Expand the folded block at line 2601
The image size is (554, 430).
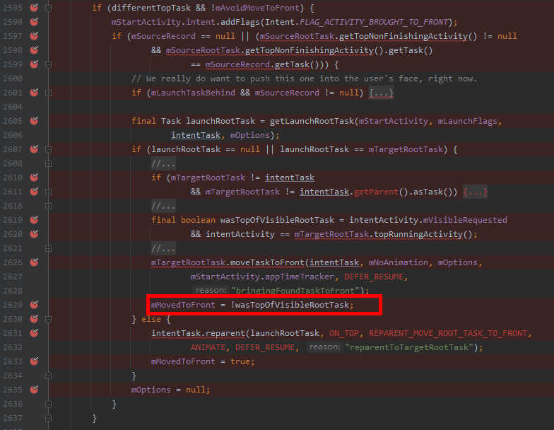click(48, 93)
